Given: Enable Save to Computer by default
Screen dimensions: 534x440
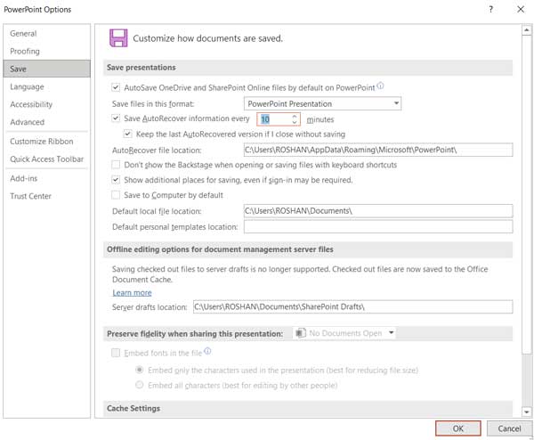Looking at the screenshot, I should coord(116,195).
